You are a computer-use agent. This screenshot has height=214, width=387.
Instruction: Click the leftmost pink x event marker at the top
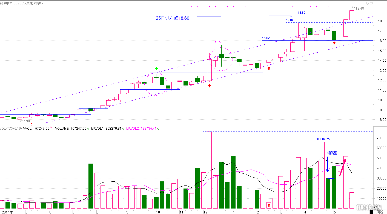point(192,6)
